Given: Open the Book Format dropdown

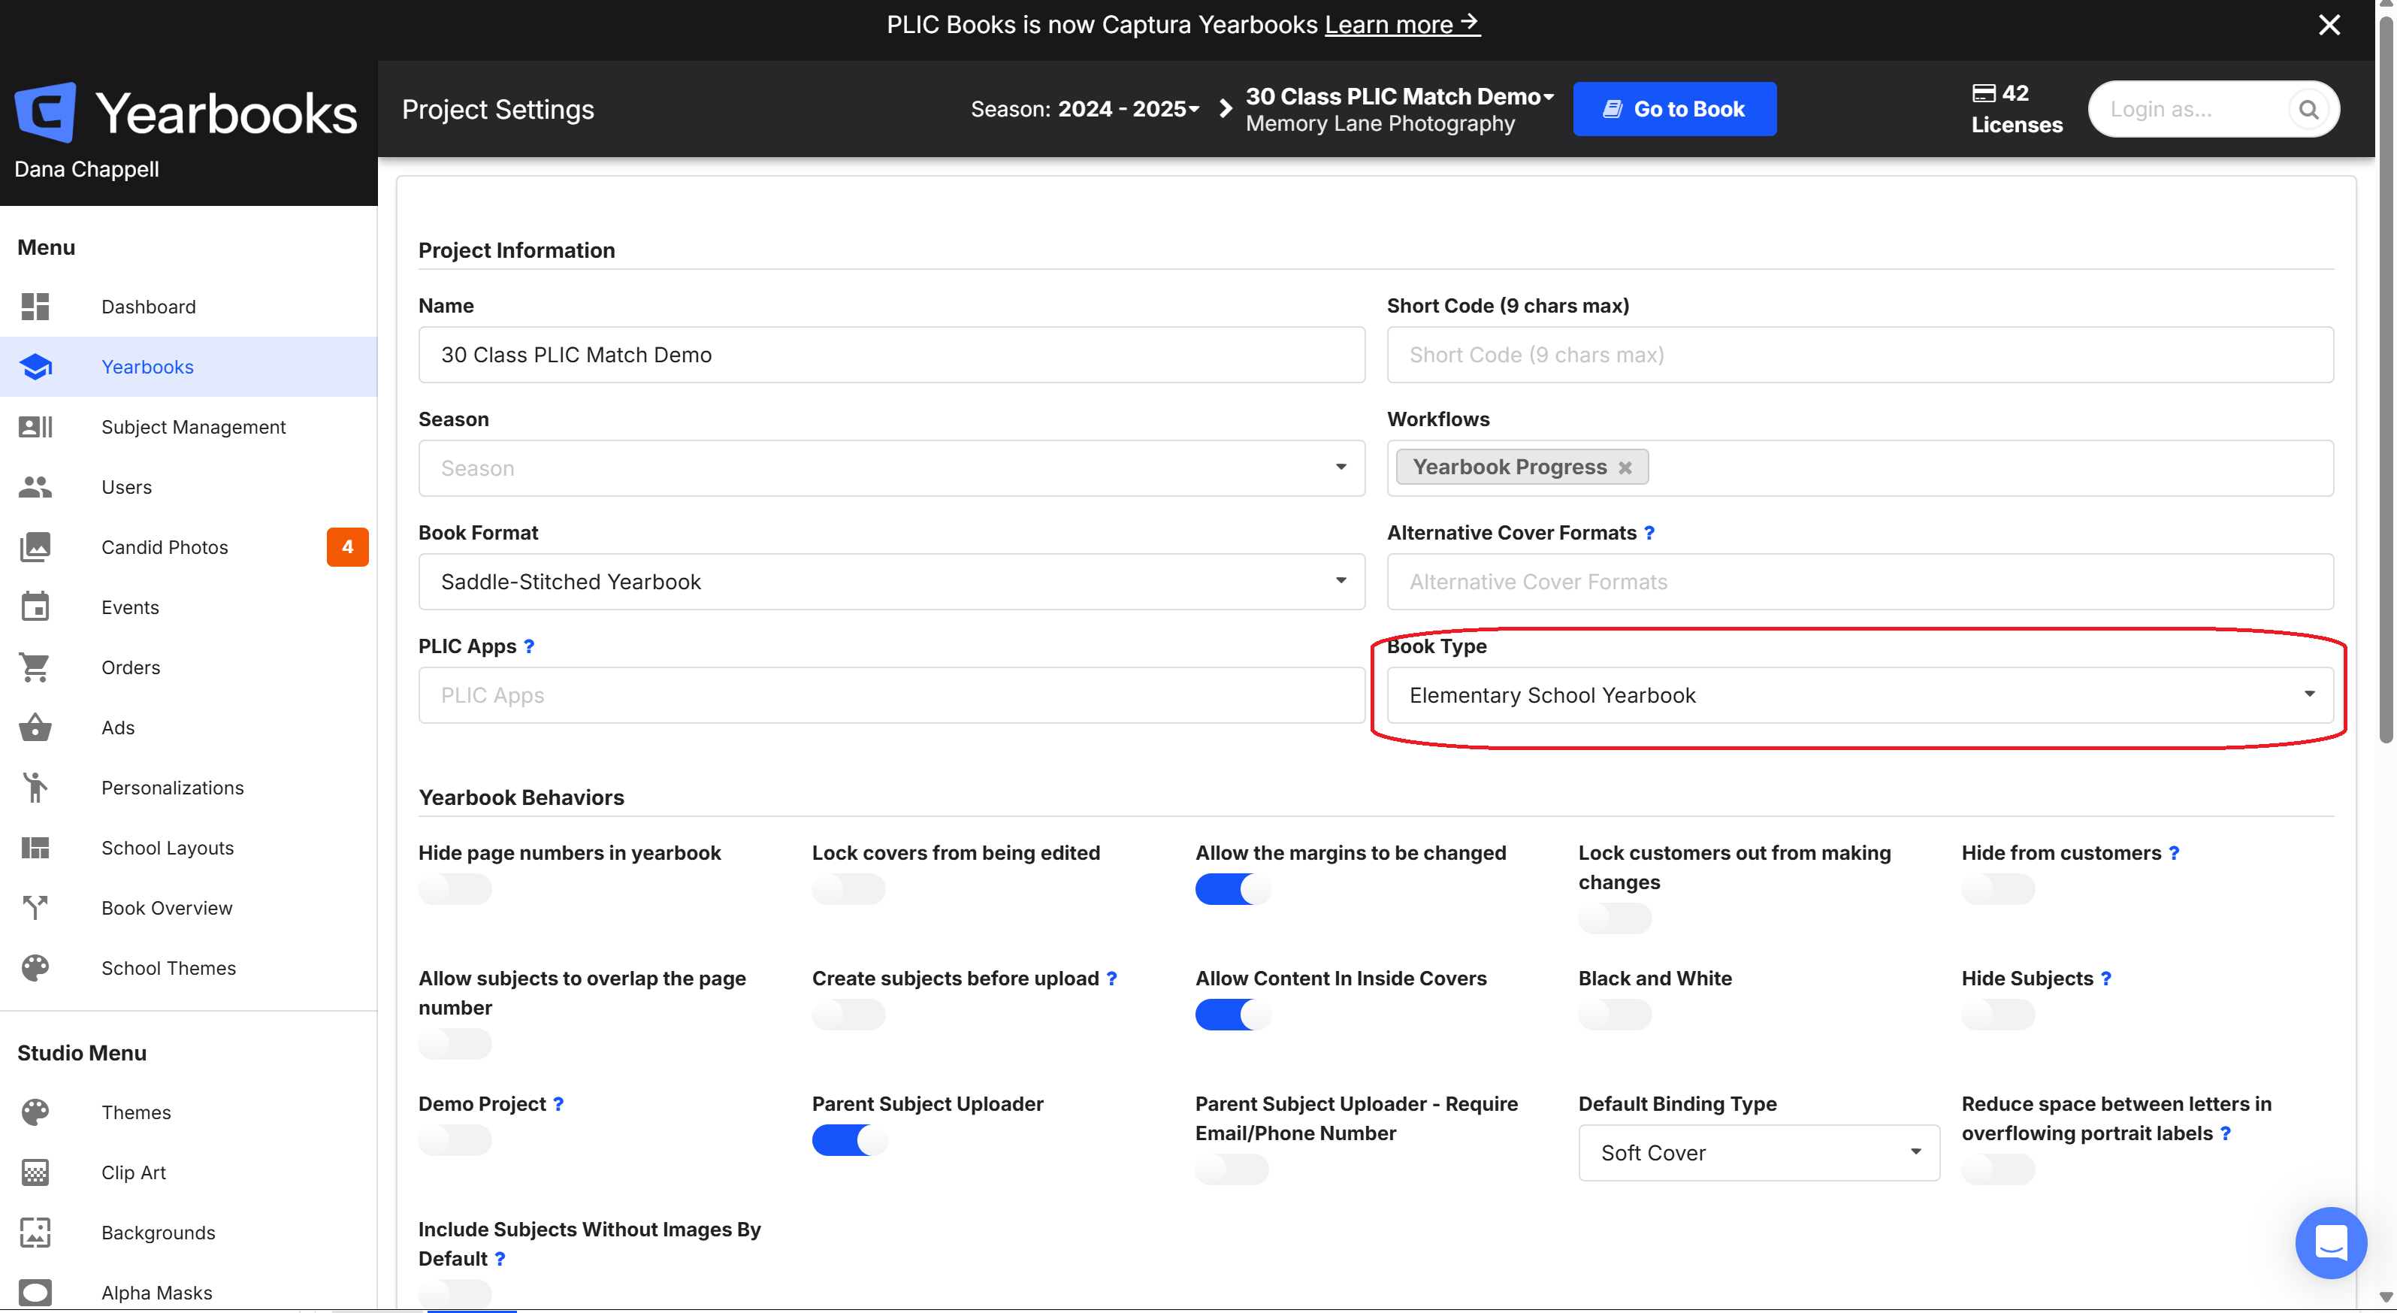Looking at the screenshot, I should click(x=891, y=582).
